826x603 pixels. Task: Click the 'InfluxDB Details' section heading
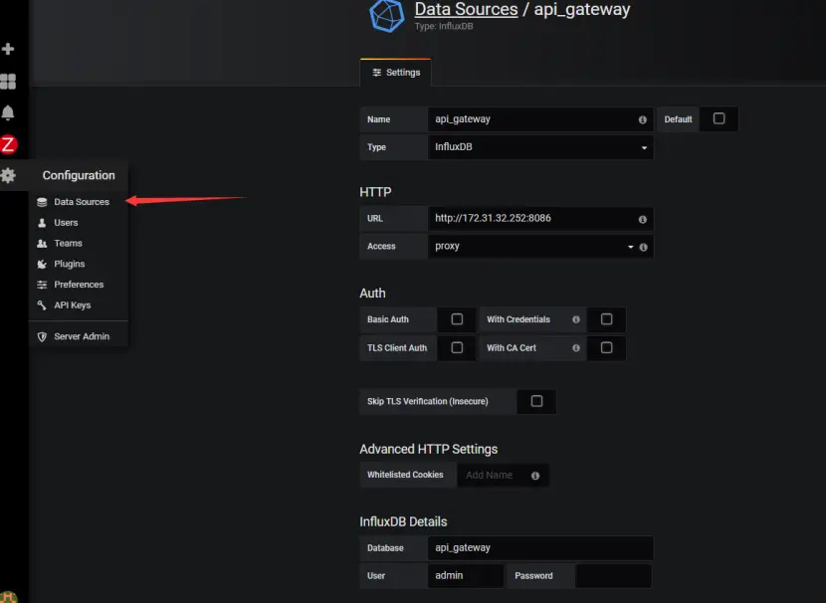403,521
